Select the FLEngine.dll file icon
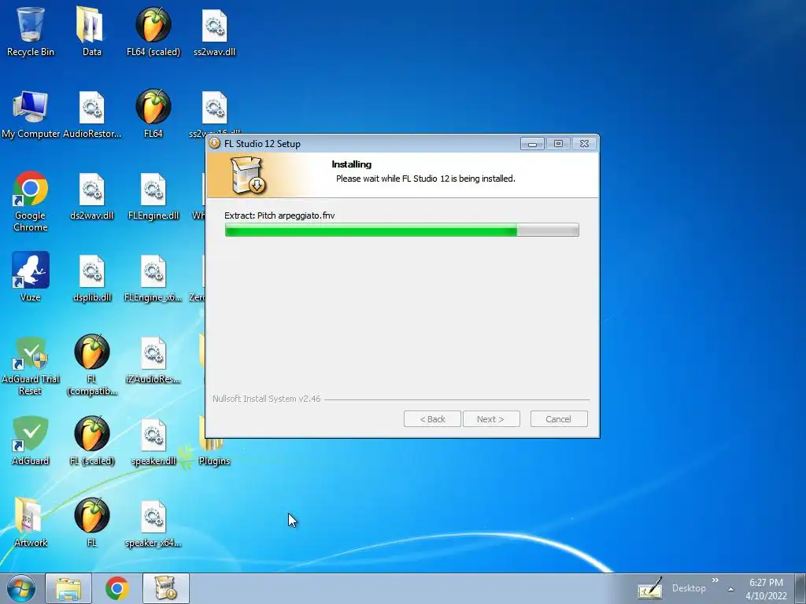Screen dimensions: 806x604 [x=153, y=195]
